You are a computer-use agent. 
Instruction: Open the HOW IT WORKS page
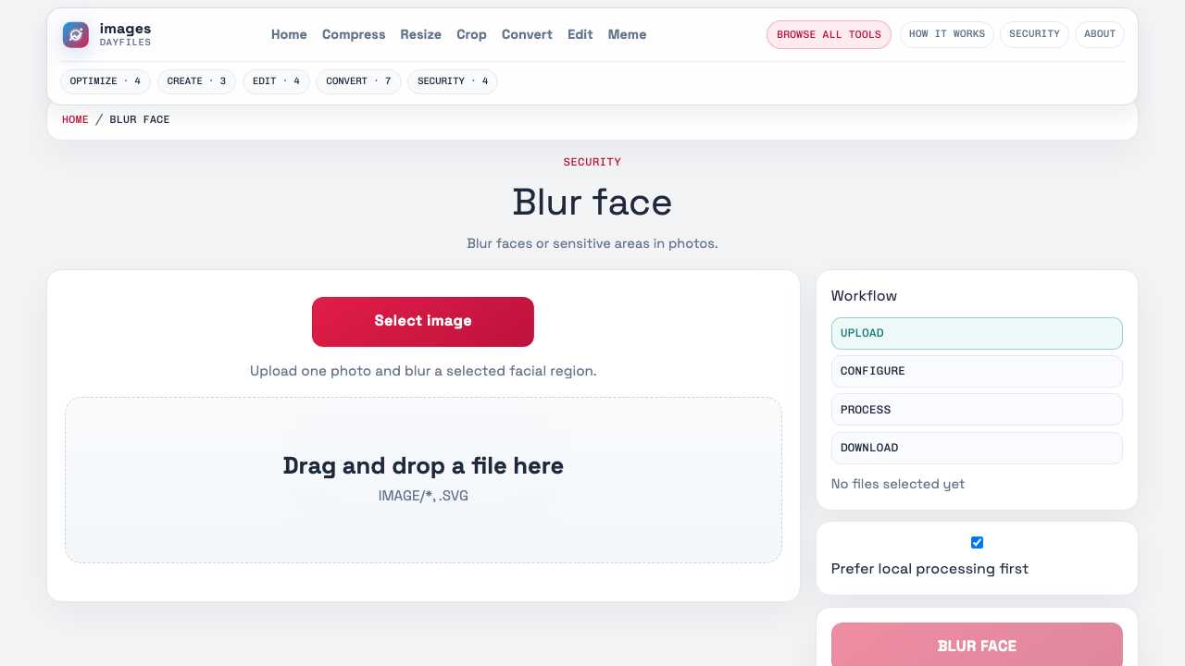click(946, 34)
